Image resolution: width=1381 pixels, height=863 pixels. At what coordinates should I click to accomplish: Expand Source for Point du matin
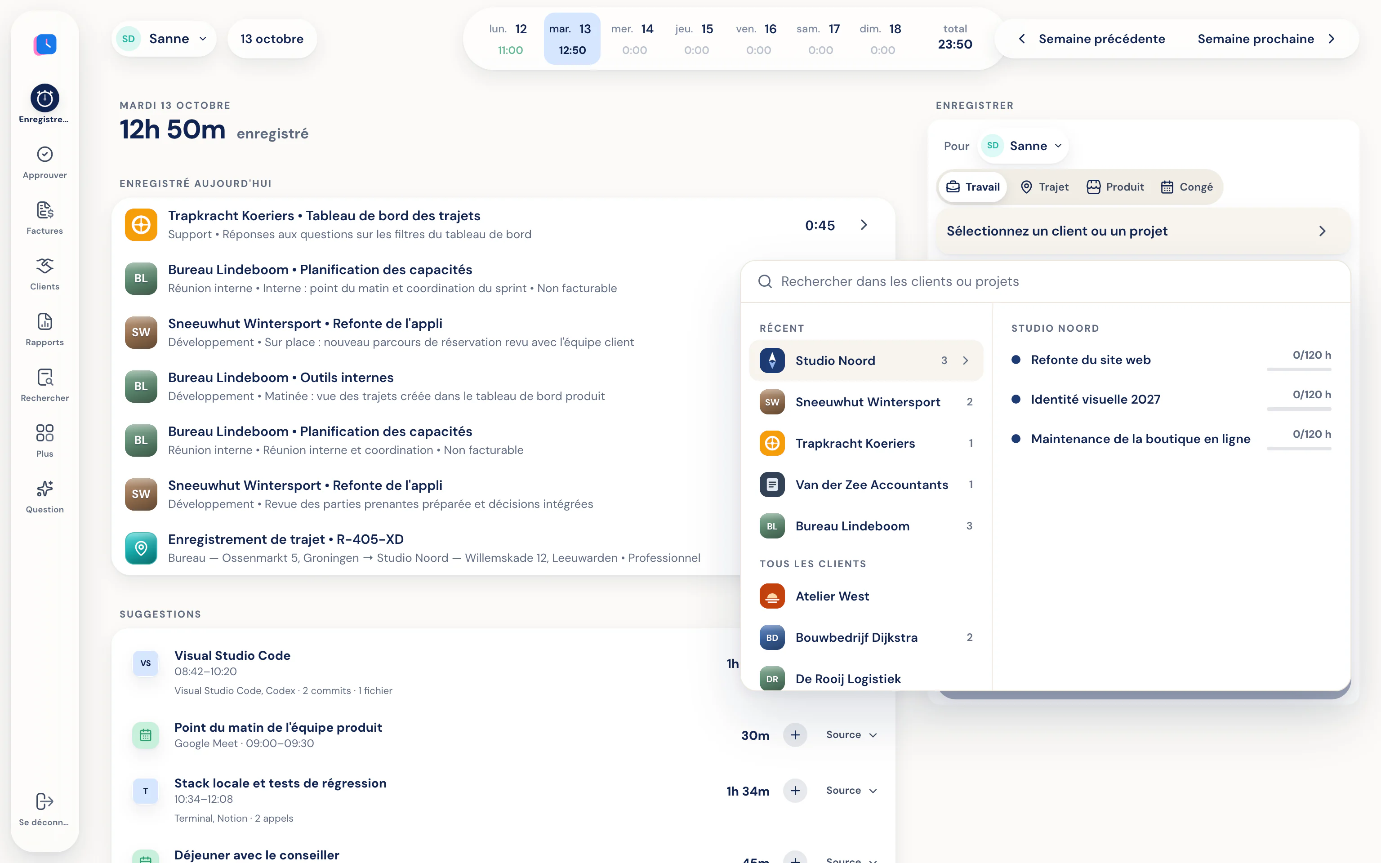(851, 735)
